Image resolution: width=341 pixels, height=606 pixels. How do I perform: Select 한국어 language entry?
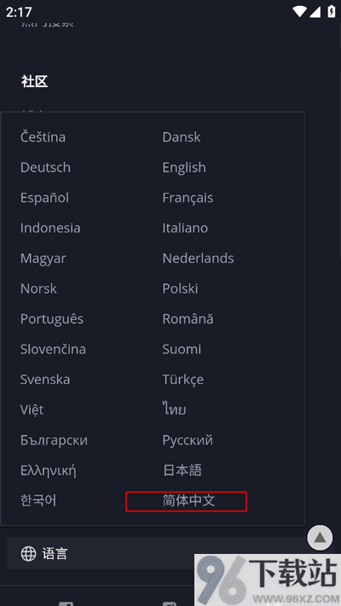(x=38, y=500)
